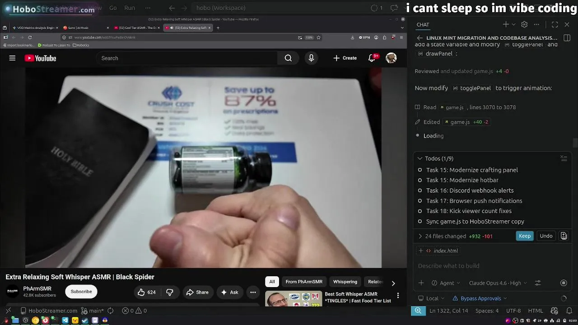Viewport: 578px width, 325px height.
Task: Click the Firefox URL address bar
Action: 181,37
